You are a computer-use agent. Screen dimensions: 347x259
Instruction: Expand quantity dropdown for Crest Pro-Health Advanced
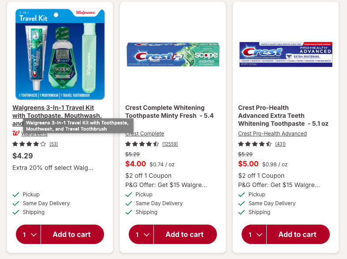[x=254, y=234]
